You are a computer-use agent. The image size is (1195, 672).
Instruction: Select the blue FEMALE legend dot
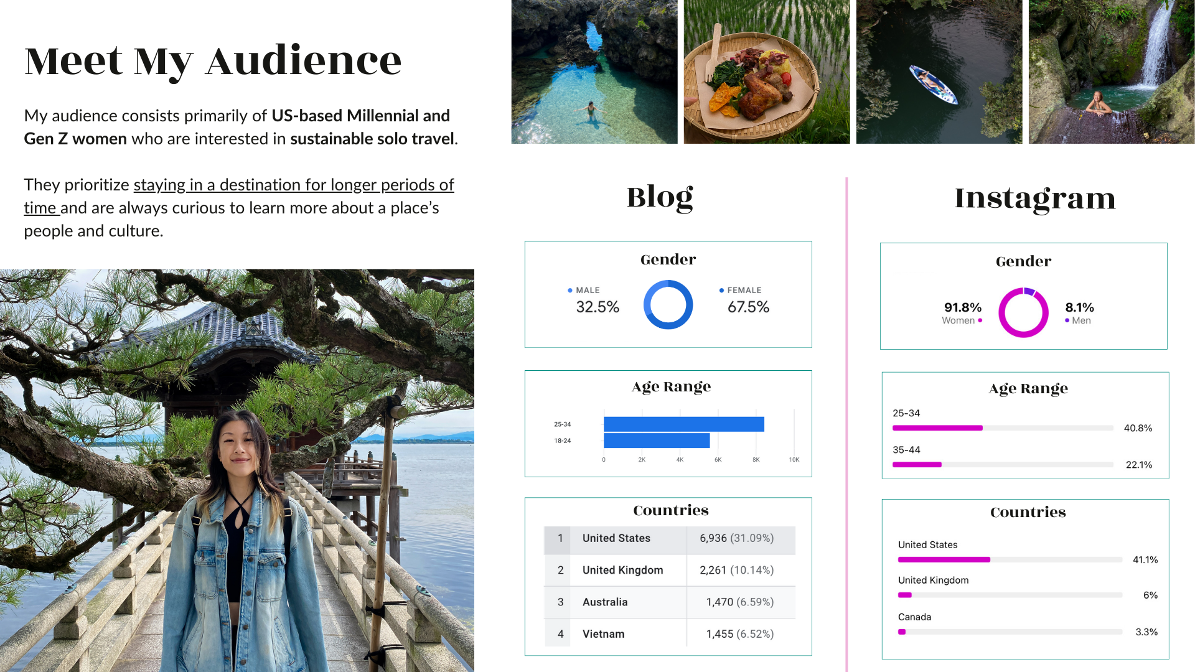pos(721,291)
